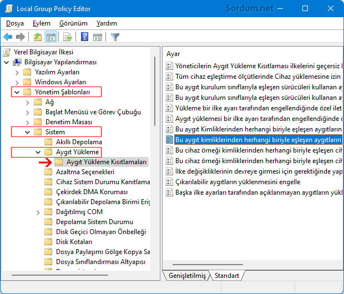Screen dimensions: 344x294
Task: Expand the Başlat Menüsü ve Görev Çubuğu node
Action: click(x=27, y=113)
